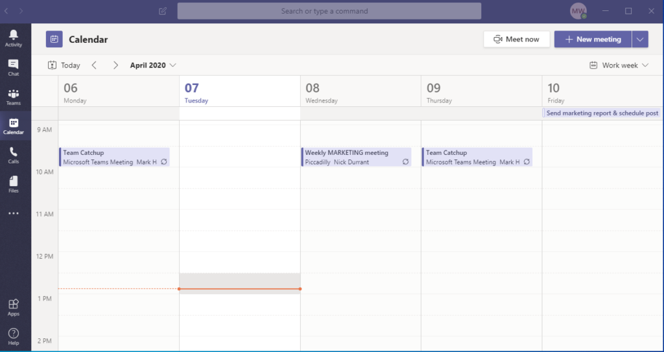Go to the Teams section
This screenshot has height=352, width=664.
(13, 97)
